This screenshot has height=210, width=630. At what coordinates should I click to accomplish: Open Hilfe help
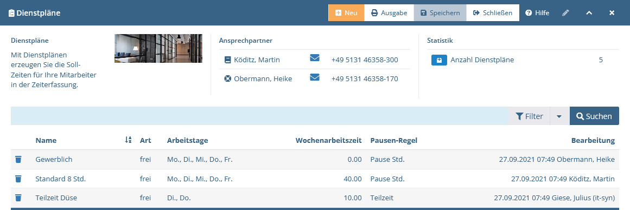tap(537, 13)
